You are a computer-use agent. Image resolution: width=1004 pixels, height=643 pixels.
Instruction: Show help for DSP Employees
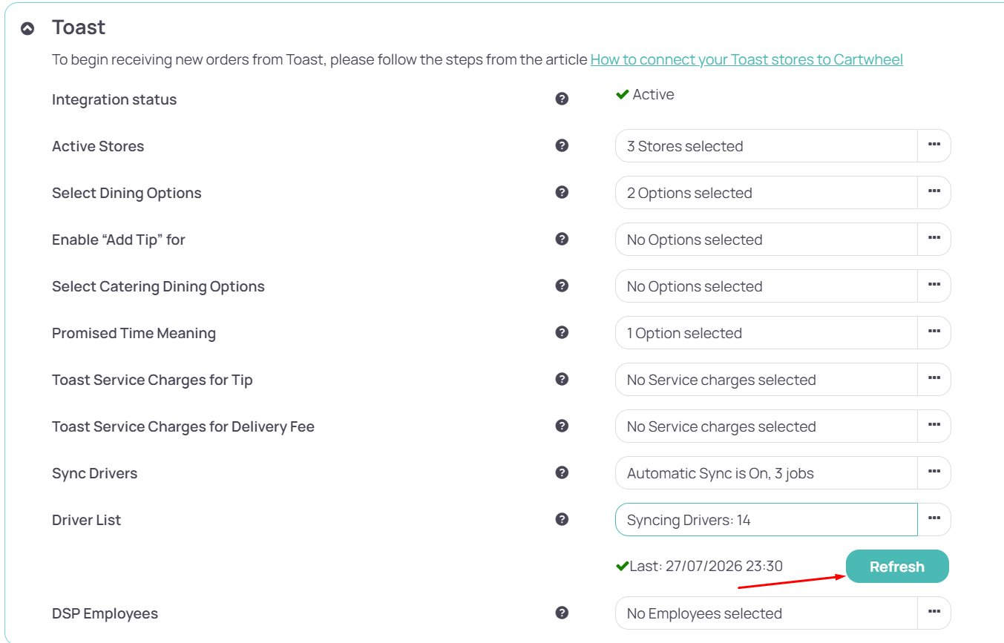coord(562,613)
